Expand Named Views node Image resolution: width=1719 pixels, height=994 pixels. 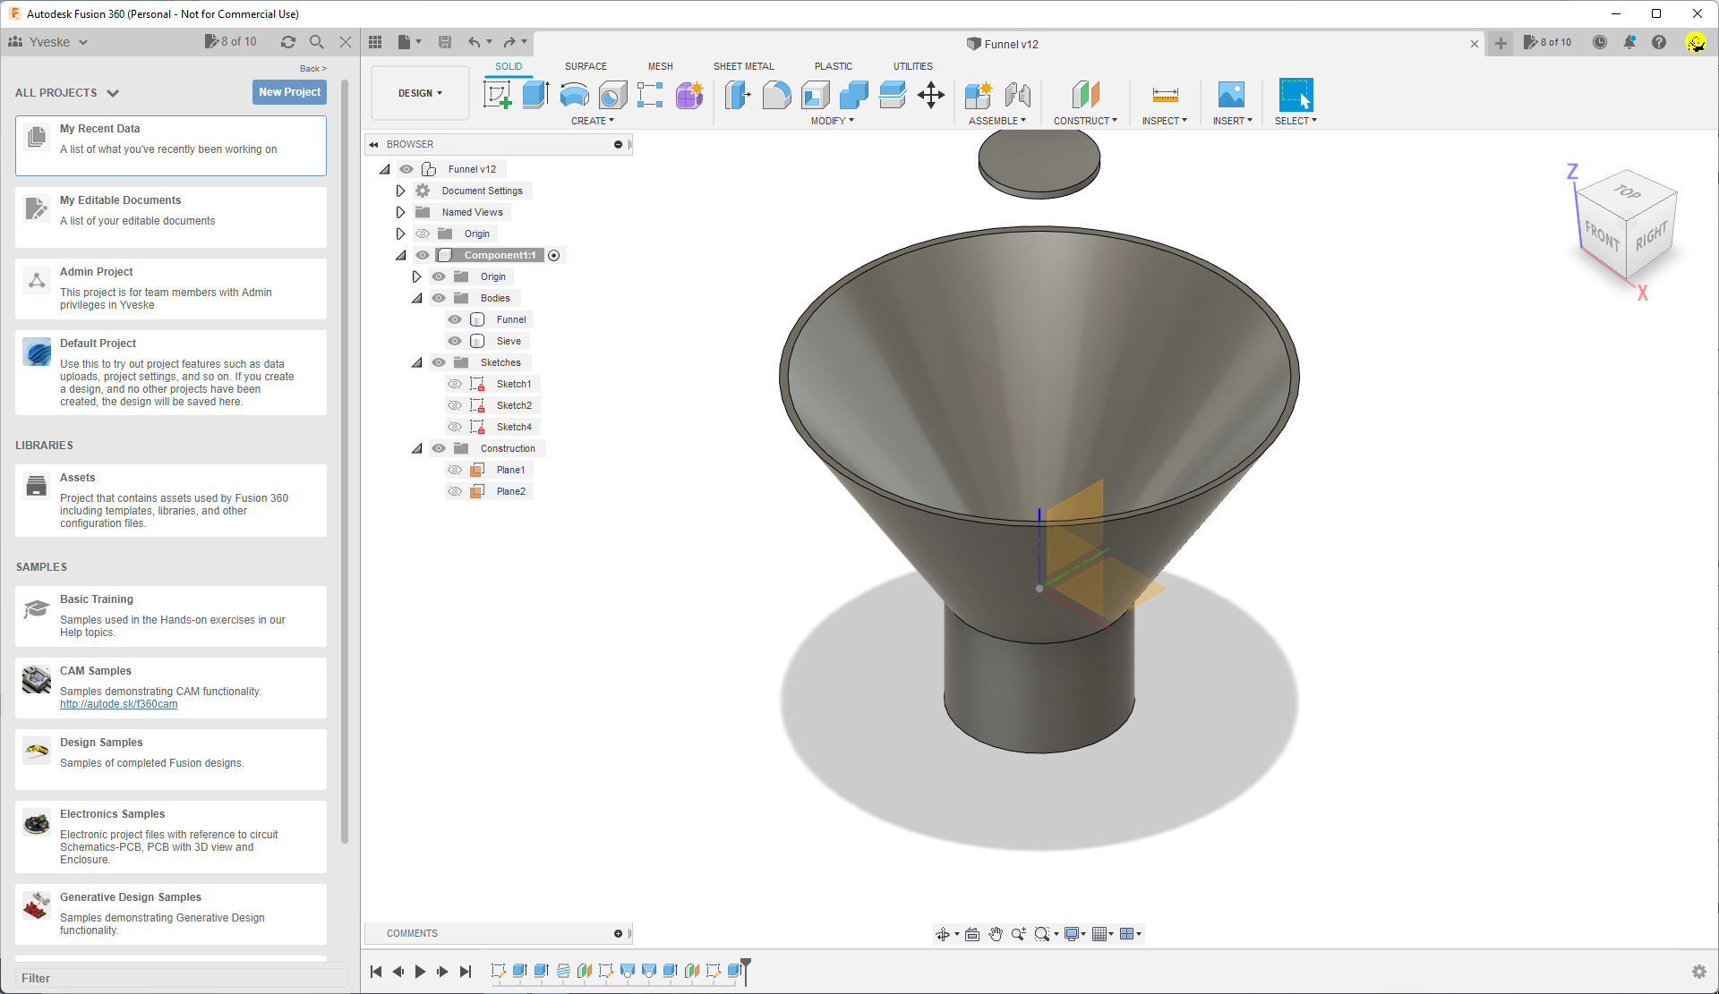(x=400, y=212)
